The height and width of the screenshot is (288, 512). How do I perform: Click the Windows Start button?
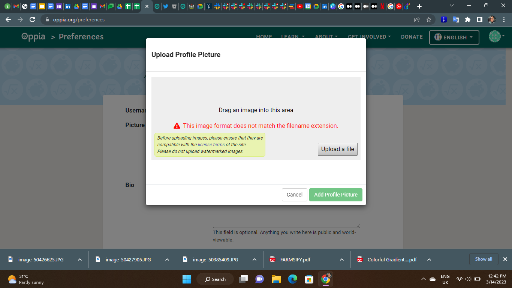(x=186, y=279)
